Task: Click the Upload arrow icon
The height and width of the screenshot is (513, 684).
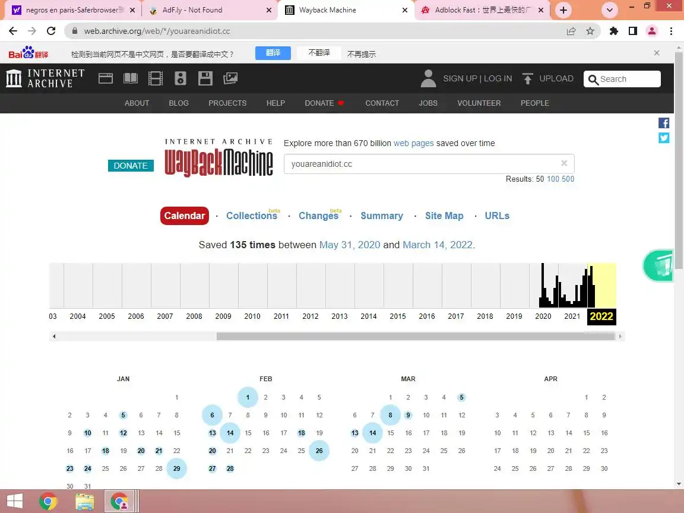Action: (527, 78)
